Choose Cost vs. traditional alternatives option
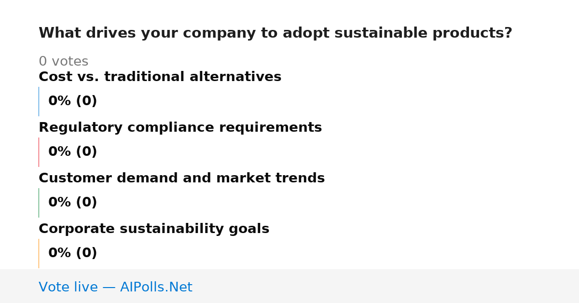Screen dimensions: 579x303 point(160,77)
